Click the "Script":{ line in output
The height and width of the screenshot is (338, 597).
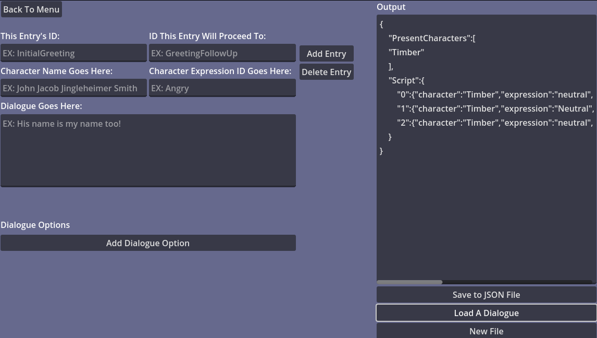click(406, 80)
